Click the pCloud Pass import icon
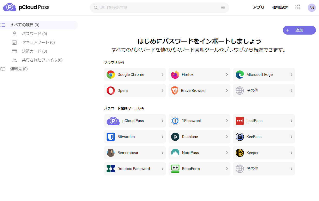 pyautogui.click(x=113, y=121)
